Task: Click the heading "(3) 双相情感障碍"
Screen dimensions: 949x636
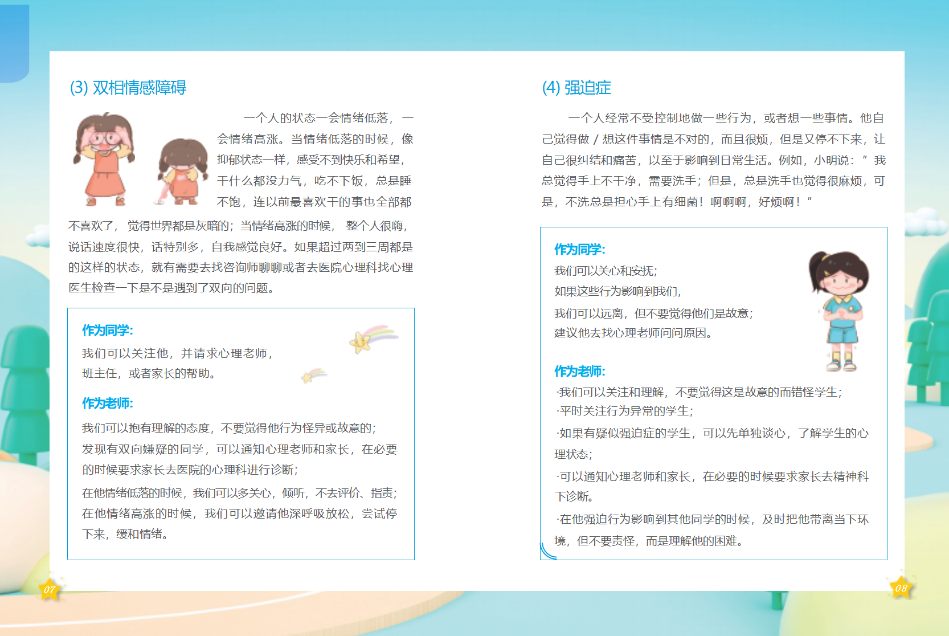Action: click(x=128, y=88)
